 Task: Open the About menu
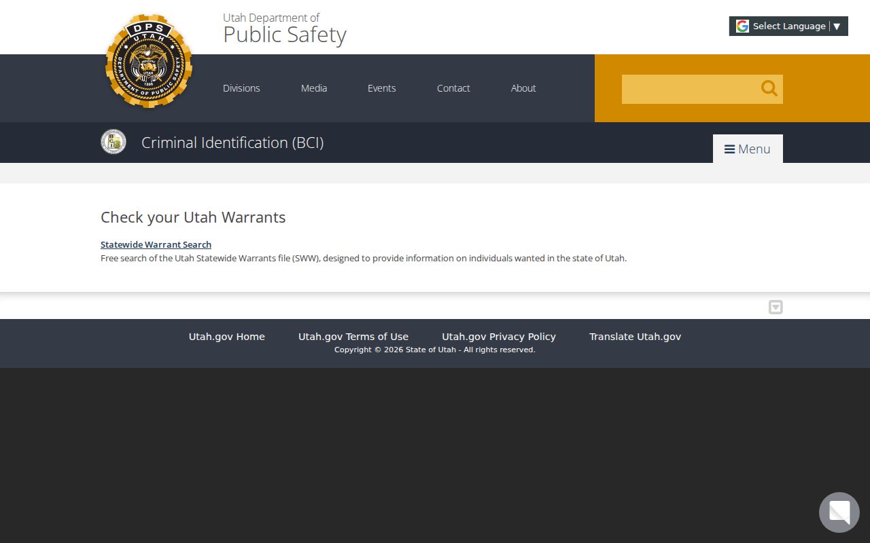(523, 88)
